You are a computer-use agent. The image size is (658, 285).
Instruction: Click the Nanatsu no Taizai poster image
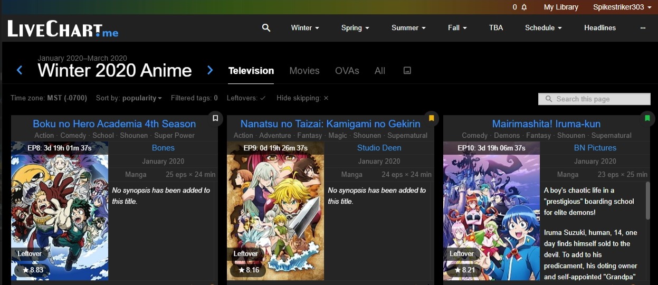click(275, 211)
